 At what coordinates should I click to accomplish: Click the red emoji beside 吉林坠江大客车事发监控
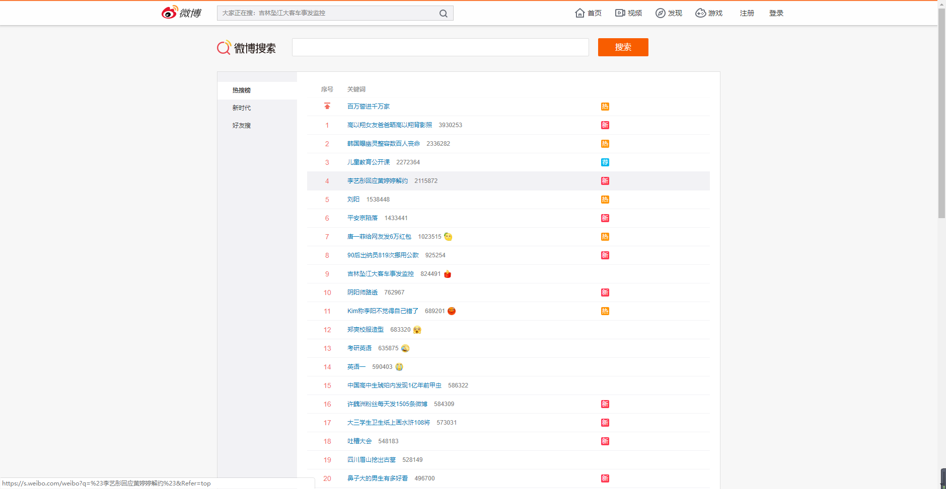[448, 274]
